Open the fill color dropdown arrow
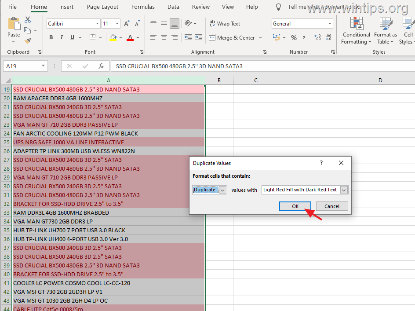Screen dimensions: 415x311 pyautogui.click(x=121, y=38)
